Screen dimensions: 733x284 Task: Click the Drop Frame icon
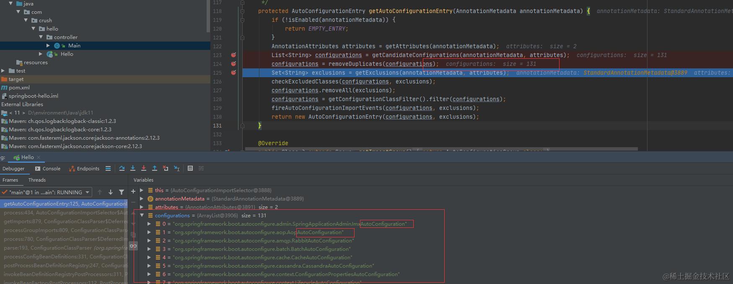pyautogui.click(x=166, y=168)
